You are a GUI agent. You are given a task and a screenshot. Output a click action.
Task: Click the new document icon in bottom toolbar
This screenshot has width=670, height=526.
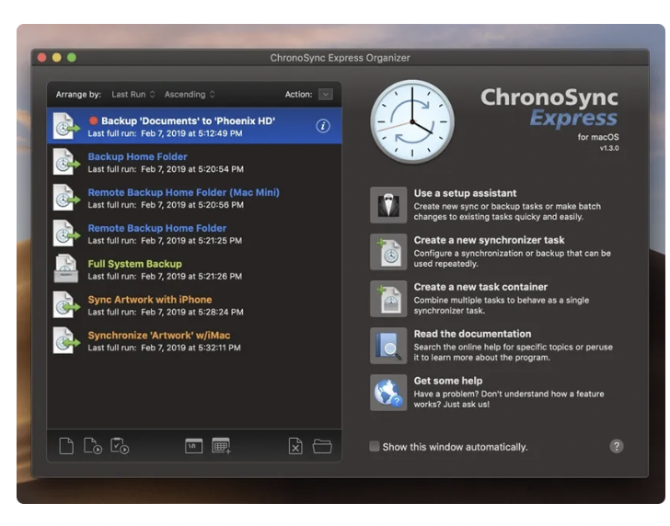(66, 446)
